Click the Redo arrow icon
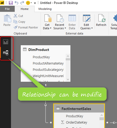 [x=22, y=3]
